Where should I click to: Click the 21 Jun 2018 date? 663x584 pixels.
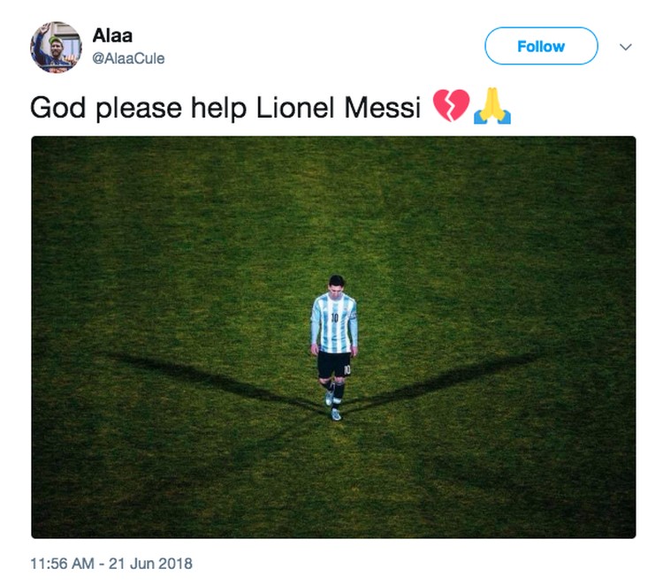(x=150, y=564)
